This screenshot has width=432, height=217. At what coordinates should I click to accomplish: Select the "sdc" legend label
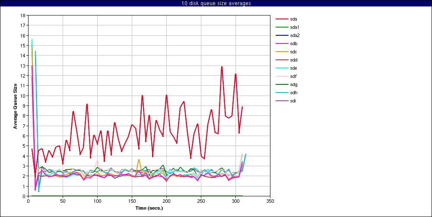(293, 52)
